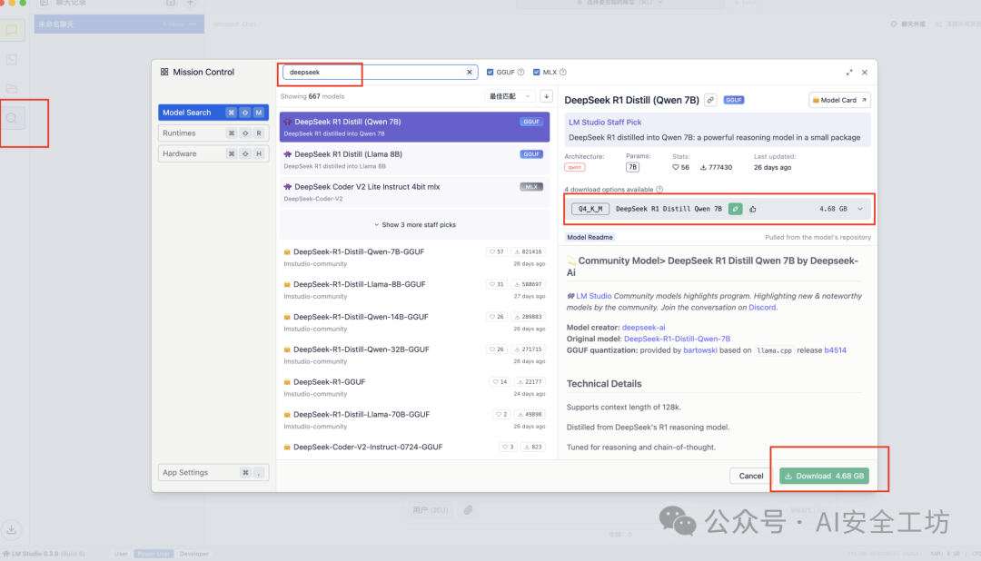Select DeepSeek-R1-Distill-Llama-70B-GGUF result

[414, 419]
